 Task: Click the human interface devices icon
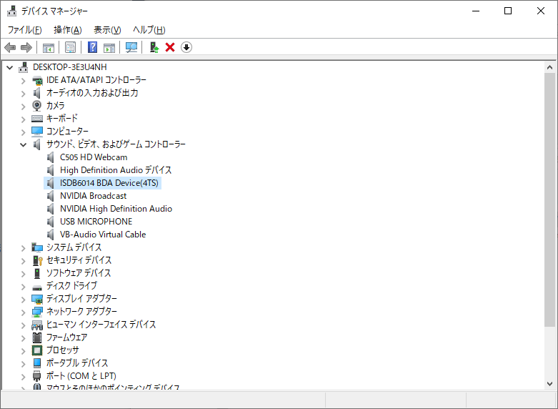[37, 325]
